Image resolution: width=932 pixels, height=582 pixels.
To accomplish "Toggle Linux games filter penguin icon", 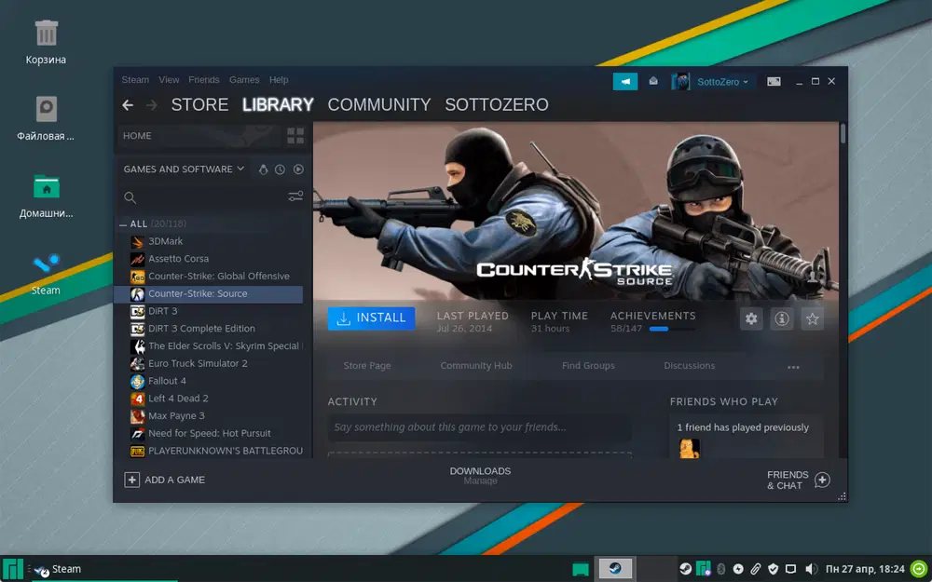I will point(264,169).
